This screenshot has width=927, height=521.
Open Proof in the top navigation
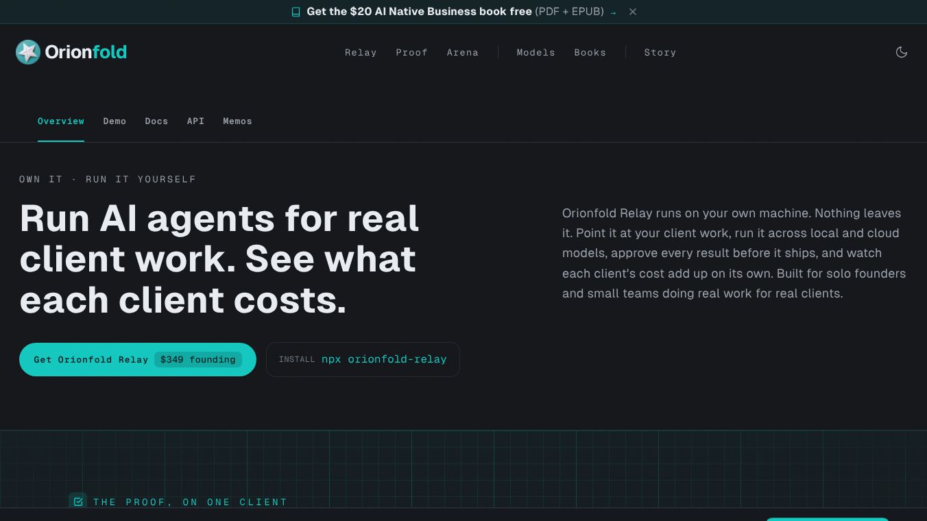[411, 52]
